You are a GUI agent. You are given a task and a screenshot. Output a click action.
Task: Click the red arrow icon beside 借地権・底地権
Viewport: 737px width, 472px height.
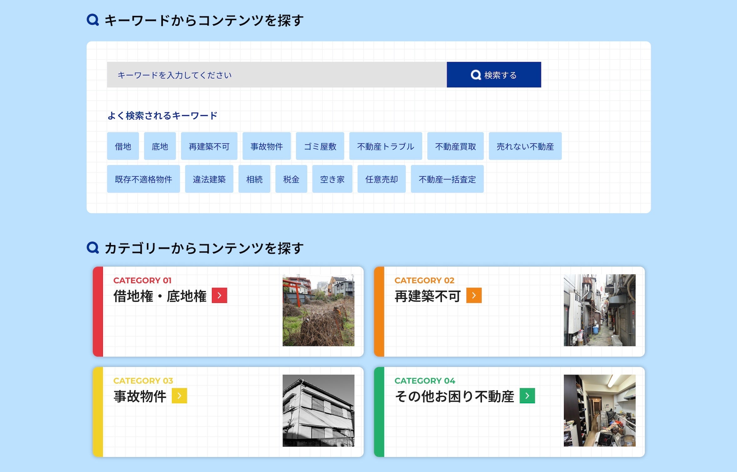coord(219,295)
